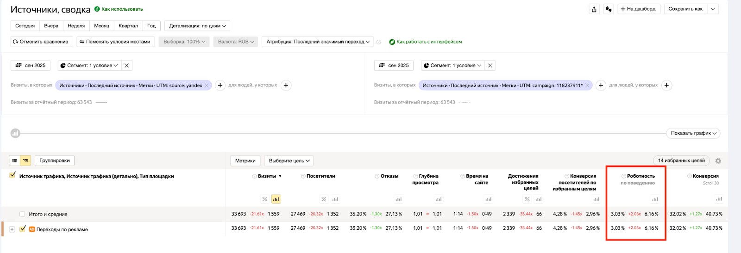741x253 pixels.
Task: Uncheck the Переходы по рекламе row
Action: pyautogui.click(x=22, y=229)
